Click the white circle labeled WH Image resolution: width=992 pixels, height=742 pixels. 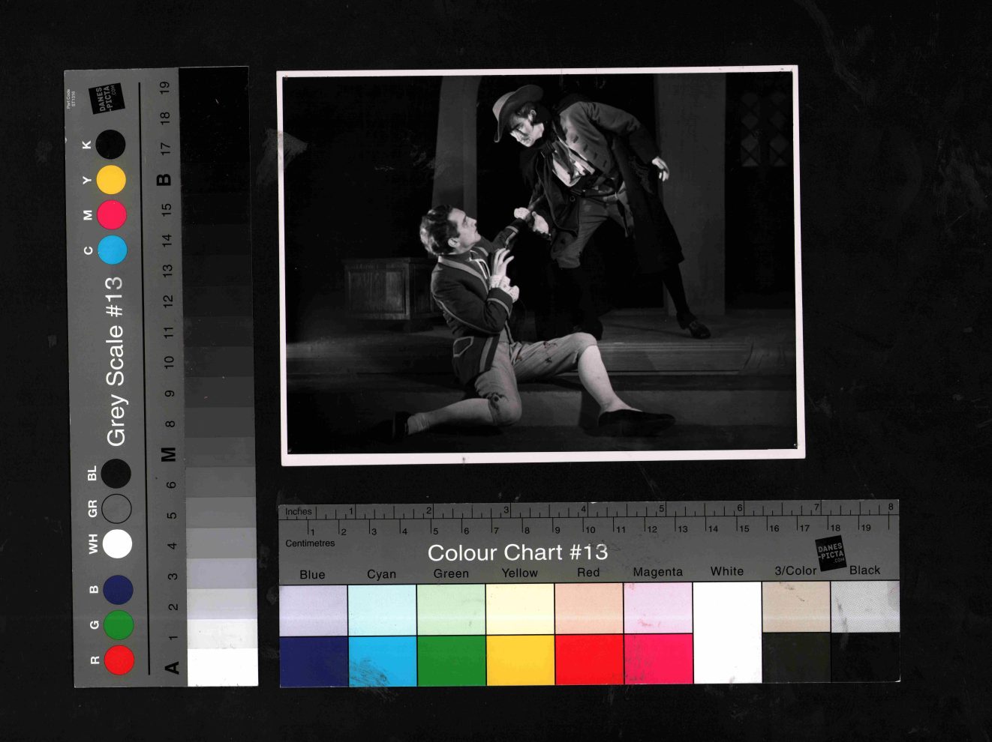point(117,543)
